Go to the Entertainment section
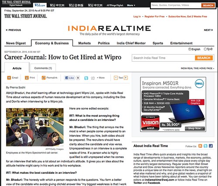Viewport: 218px width, 186px height. [x=181, y=43]
